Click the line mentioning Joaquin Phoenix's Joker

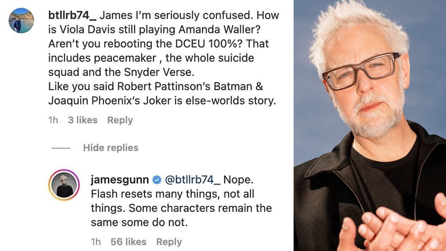(x=162, y=101)
